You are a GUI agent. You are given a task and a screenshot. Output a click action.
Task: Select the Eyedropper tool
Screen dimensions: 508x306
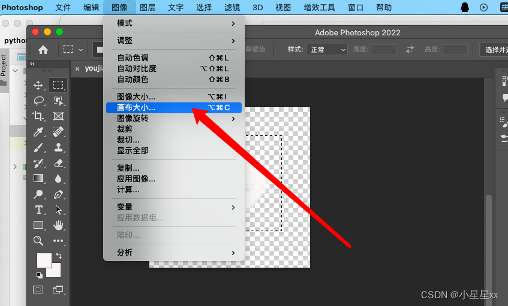(x=38, y=132)
